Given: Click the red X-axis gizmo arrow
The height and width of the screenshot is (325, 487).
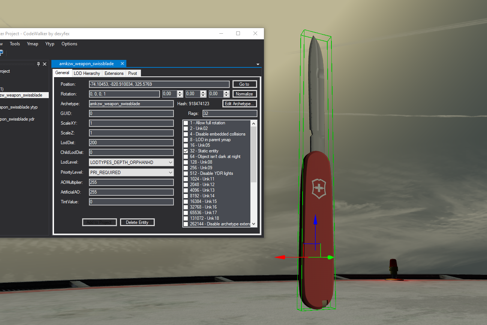Looking at the screenshot, I should point(280,257).
